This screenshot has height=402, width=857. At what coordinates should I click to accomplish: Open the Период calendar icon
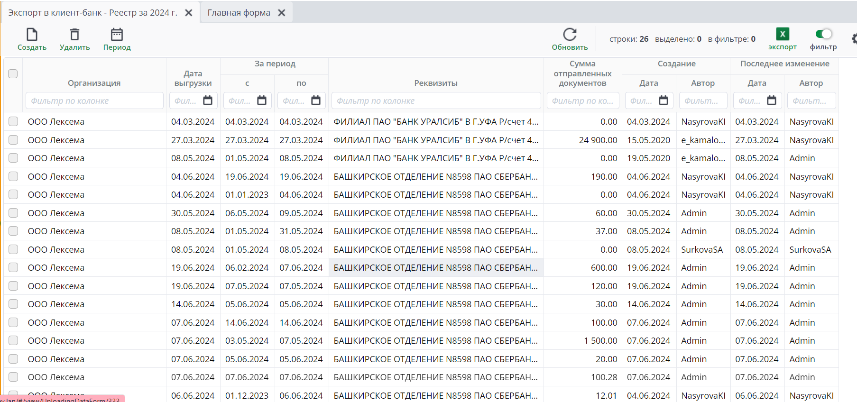point(117,35)
